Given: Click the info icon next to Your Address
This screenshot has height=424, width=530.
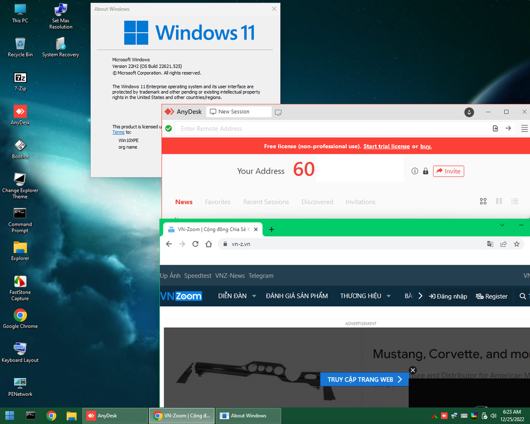Looking at the screenshot, I should pos(415,171).
